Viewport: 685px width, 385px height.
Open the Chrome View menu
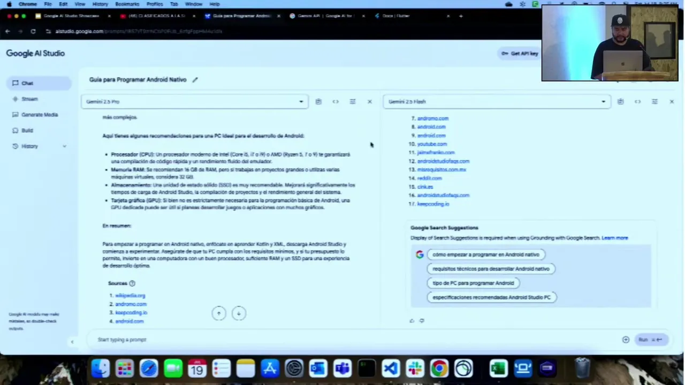80,4
